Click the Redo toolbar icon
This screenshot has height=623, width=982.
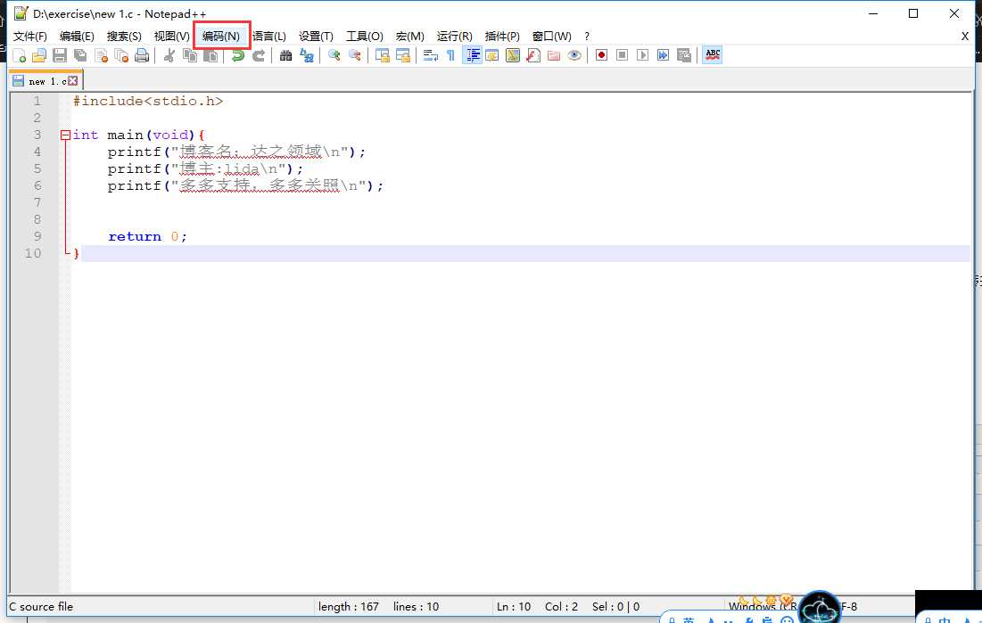point(259,56)
